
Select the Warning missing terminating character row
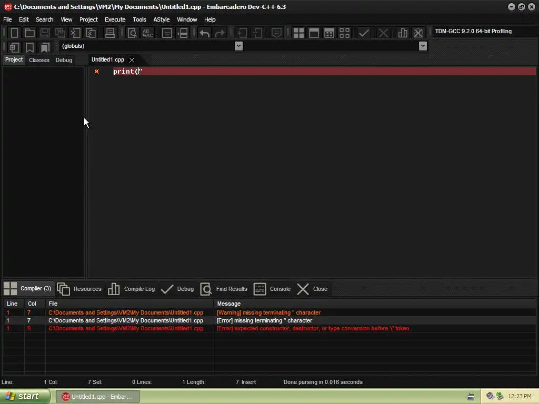tap(269, 312)
